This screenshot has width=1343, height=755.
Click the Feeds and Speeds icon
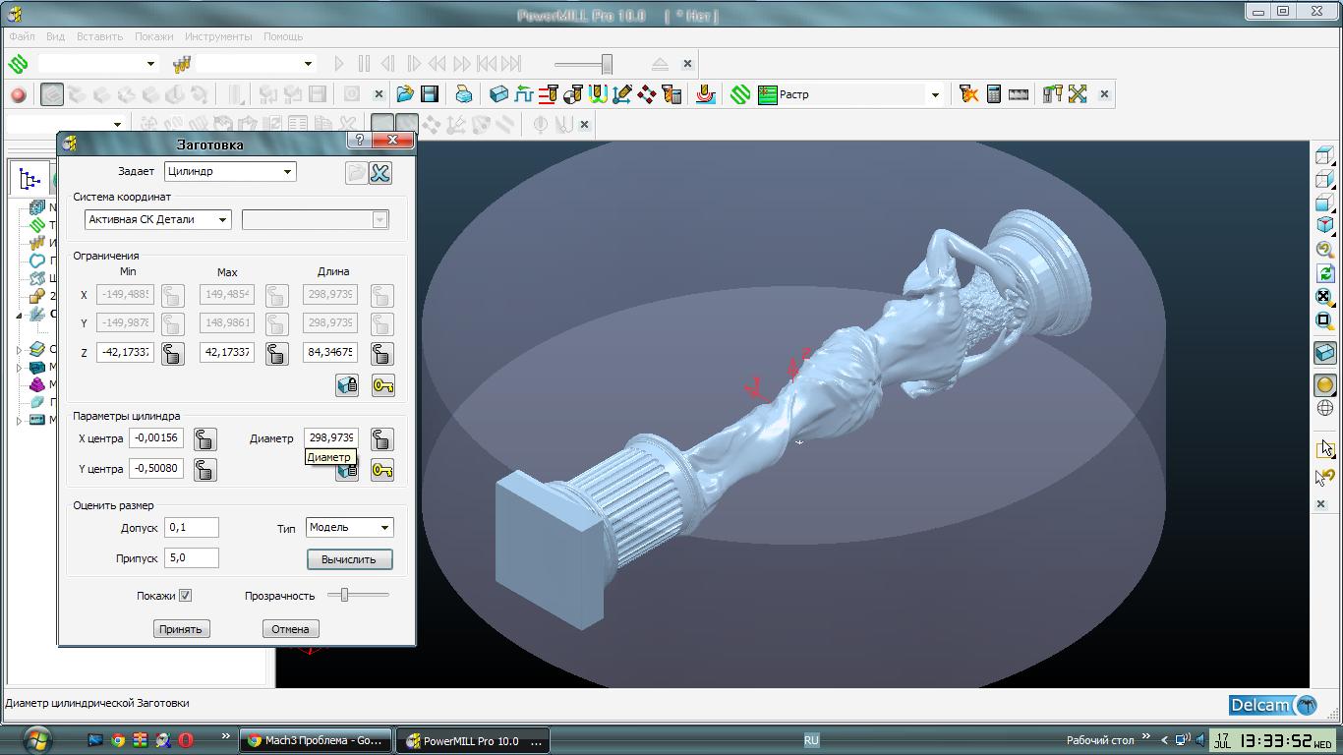tap(523, 94)
